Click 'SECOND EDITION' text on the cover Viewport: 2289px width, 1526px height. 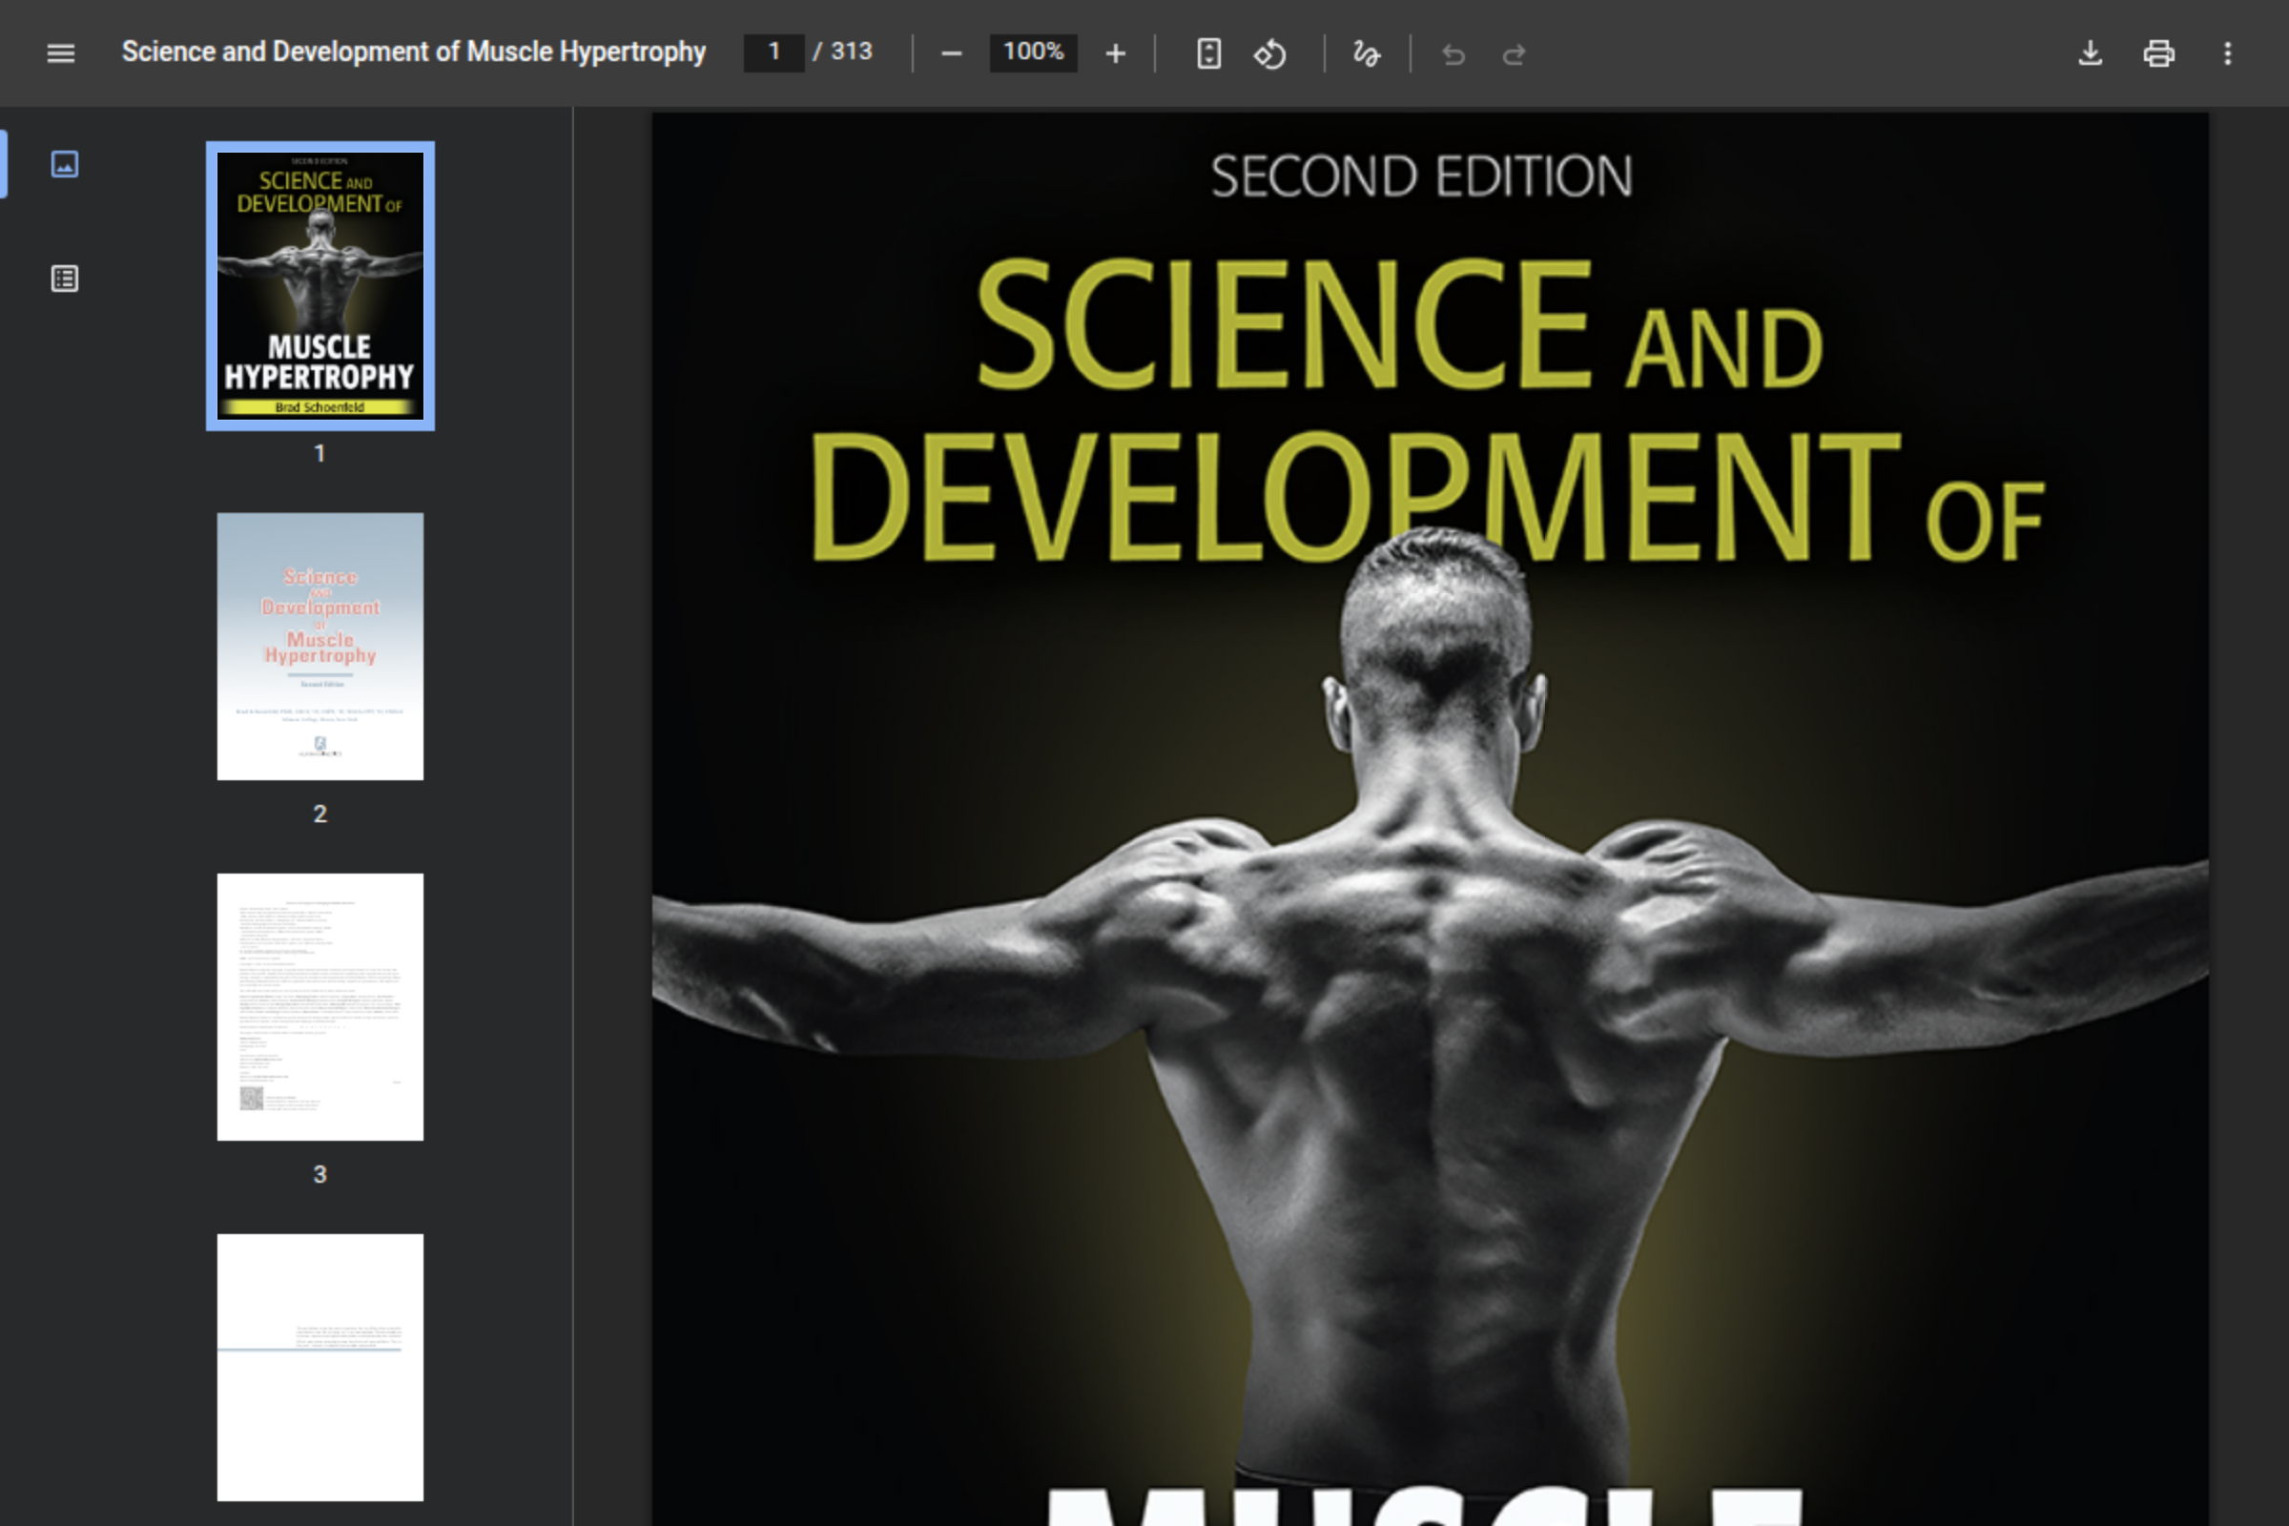tap(1421, 177)
